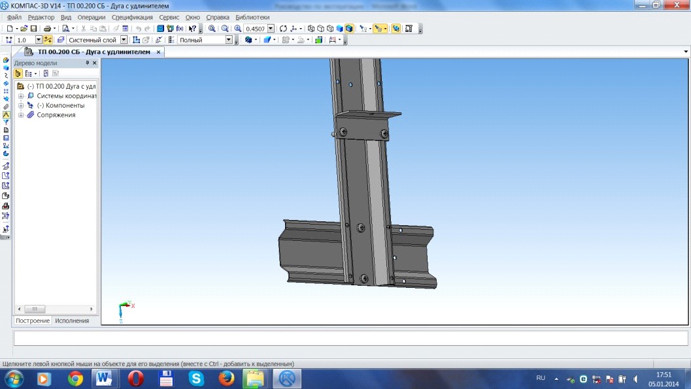Screen dimensions: 691x389
Task: Open the Операции menu
Action: (92, 17)
